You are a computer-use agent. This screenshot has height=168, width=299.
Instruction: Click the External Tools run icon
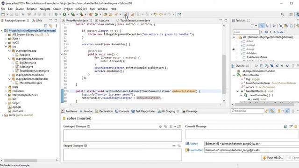pyautogui.click(x=81, y=14)
